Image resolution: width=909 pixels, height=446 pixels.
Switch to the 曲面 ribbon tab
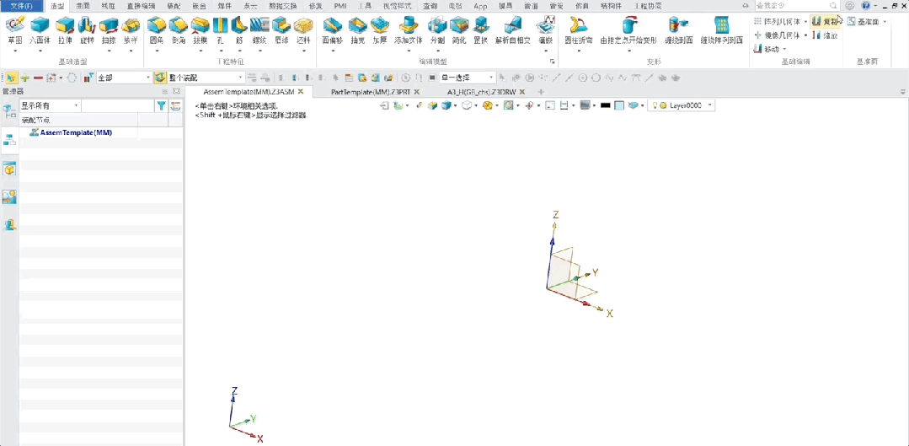click(83, 6)
